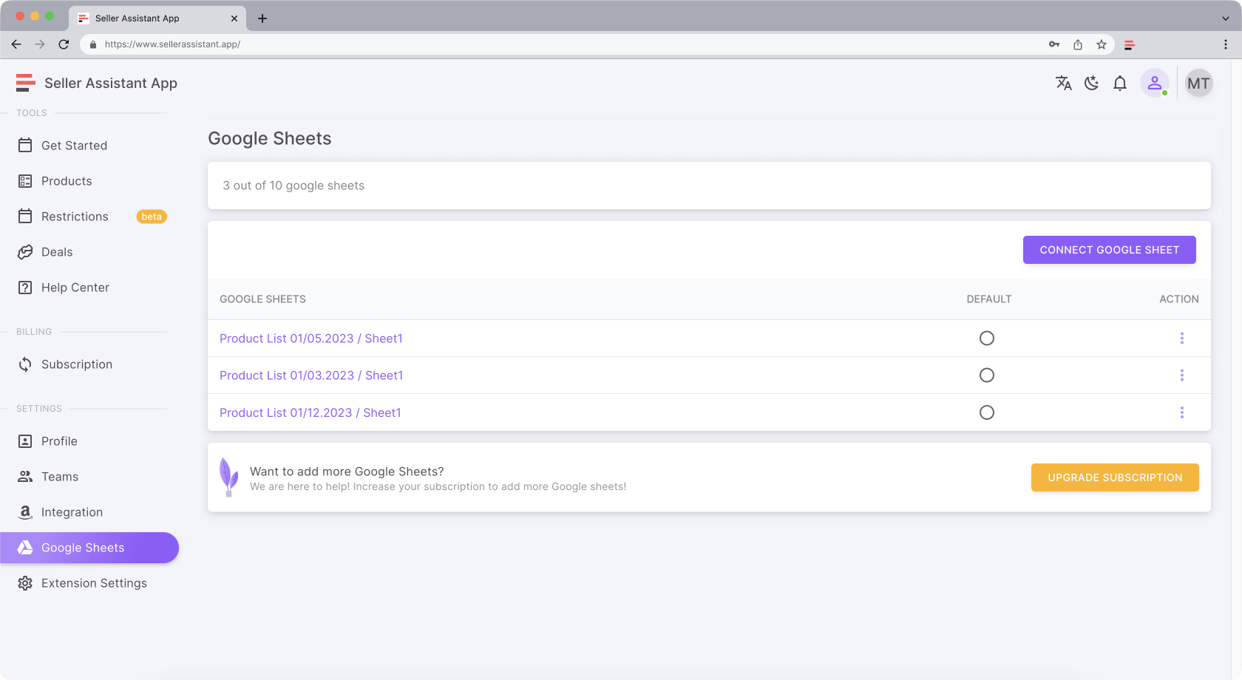Set Product List 01/12.2023 as default

(987, 412)
